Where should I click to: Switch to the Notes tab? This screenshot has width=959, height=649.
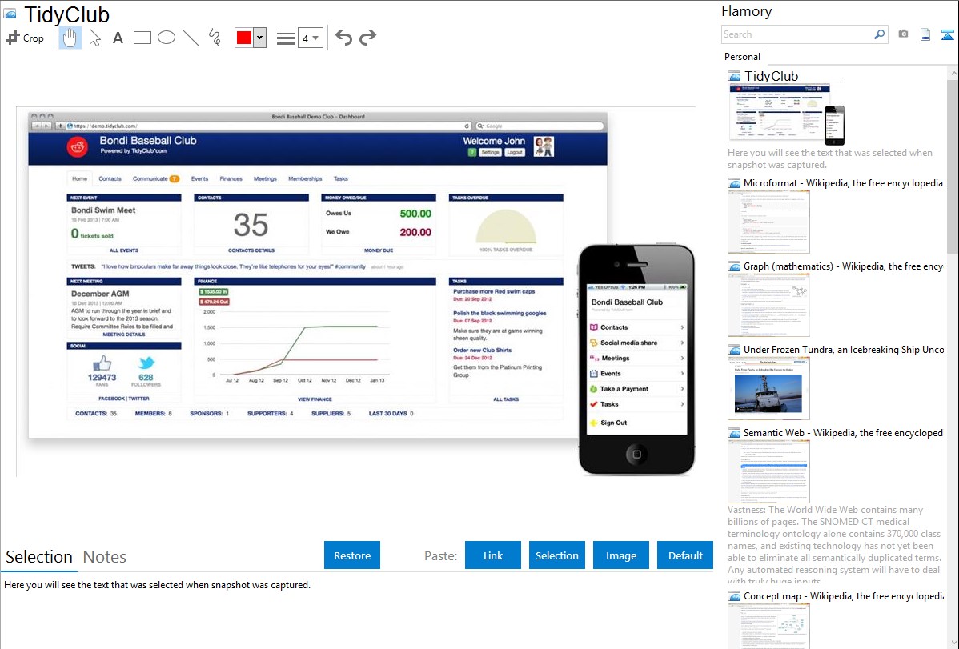(x=105, y=557)
